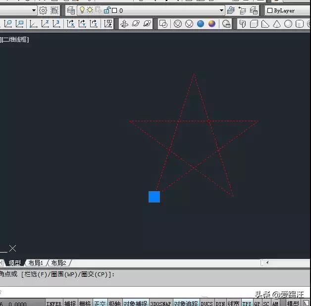Screen dimensions: 311x306
Task: Toggle DUCS dynamic UCS
Action: [x=207, y=304]
